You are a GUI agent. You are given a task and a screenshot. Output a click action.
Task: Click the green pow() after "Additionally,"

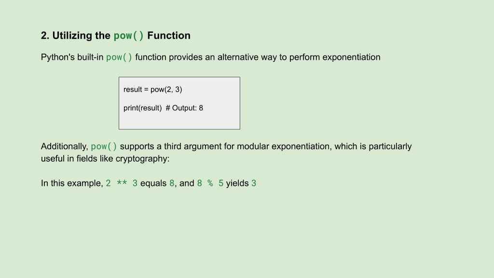pyautogui.click(x=104, y=146)
